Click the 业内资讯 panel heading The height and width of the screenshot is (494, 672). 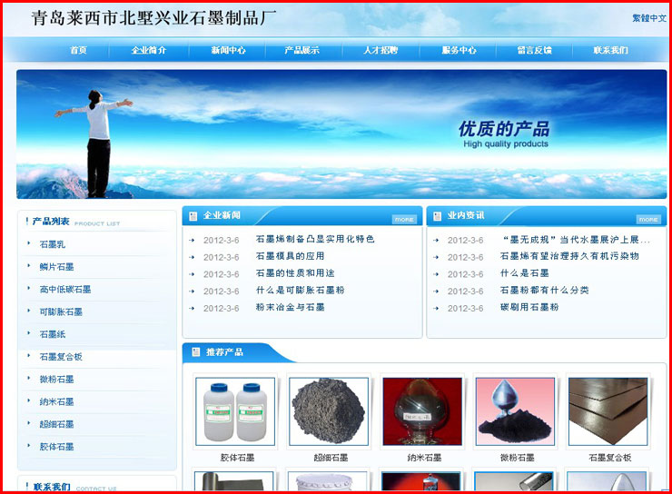tap(466, 215)
